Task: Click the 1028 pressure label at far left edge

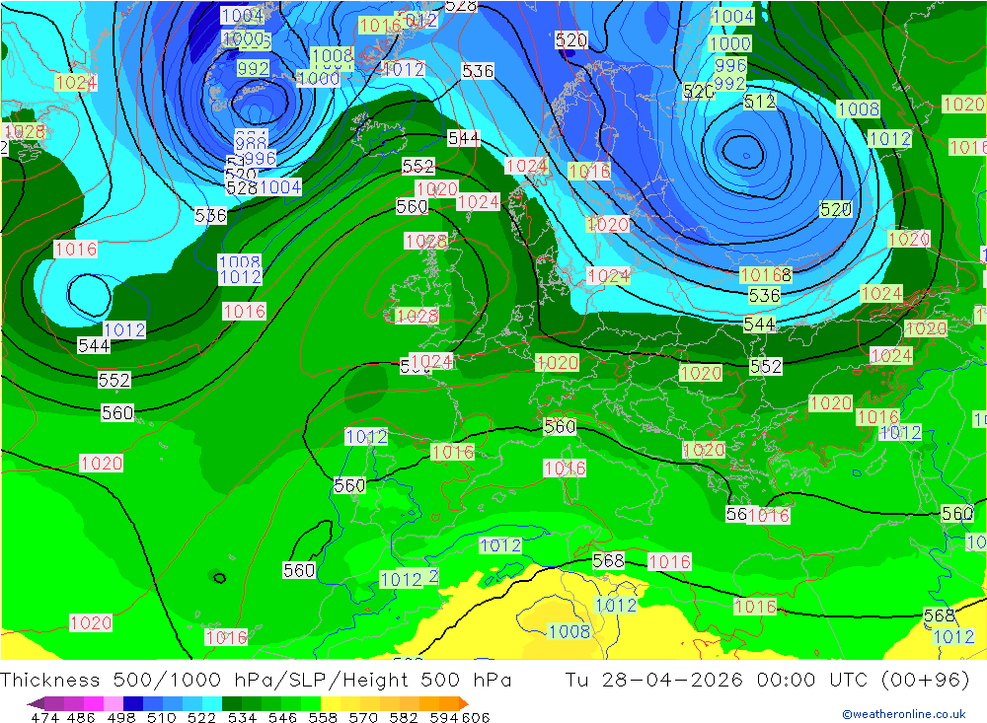Action: point(25,131)
